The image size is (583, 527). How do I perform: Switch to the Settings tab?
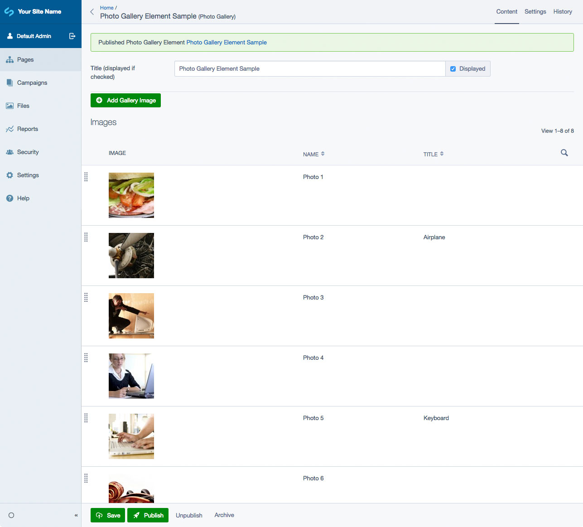pyautogui.click(x=535, y=12)
